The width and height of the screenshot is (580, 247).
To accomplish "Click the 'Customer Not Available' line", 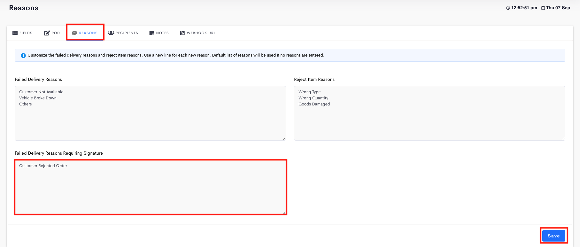I will click(41, 92).
